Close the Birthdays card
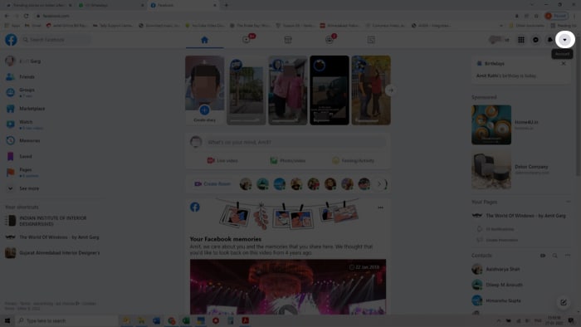Image resolution: width=581 pixels, height=327 pixels. [x=564, y=64]
